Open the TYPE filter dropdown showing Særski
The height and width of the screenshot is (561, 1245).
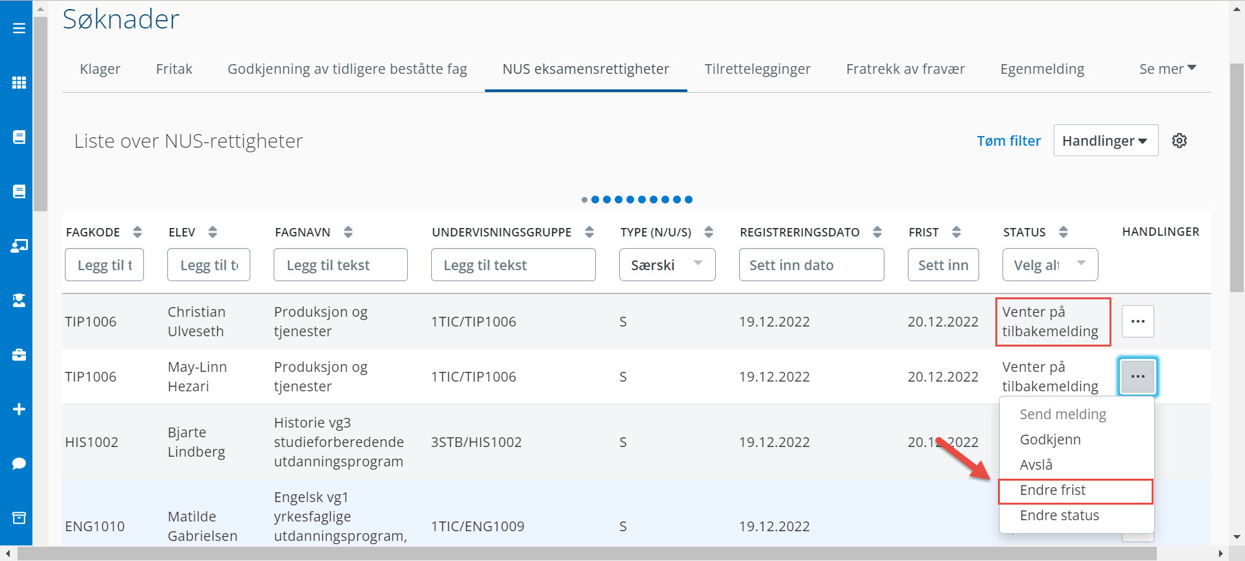coord(667,265)
